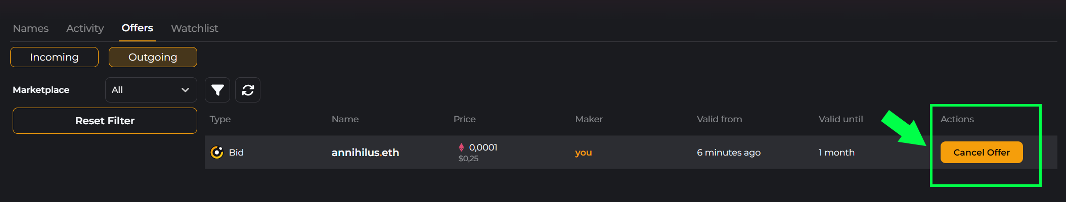Select the Offers tab
Screen dimensions: 1066x202
point(138,28)
